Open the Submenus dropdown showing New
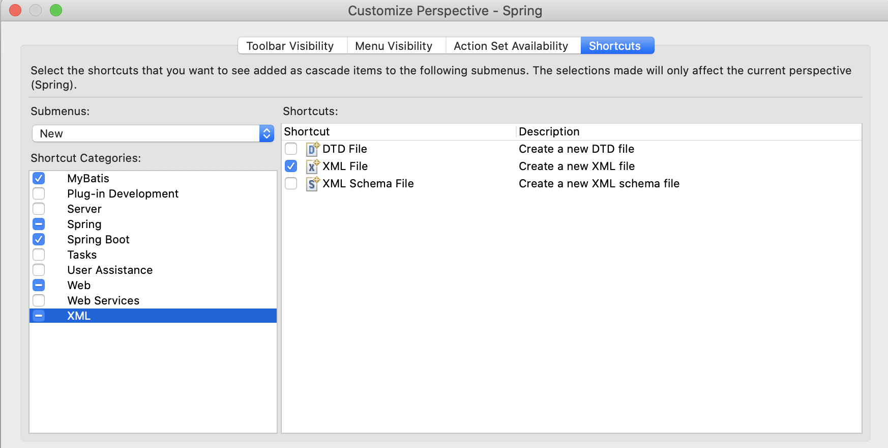This screenshot has height=448, width=888. pyautogui.click(x=153, y=133)
